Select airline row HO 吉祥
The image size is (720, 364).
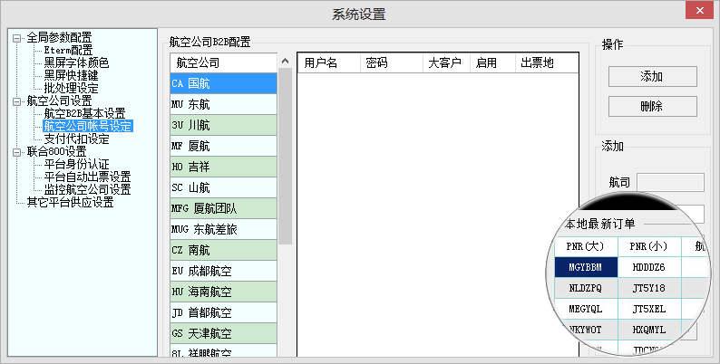pyautogui.click(x=224, y=167)
